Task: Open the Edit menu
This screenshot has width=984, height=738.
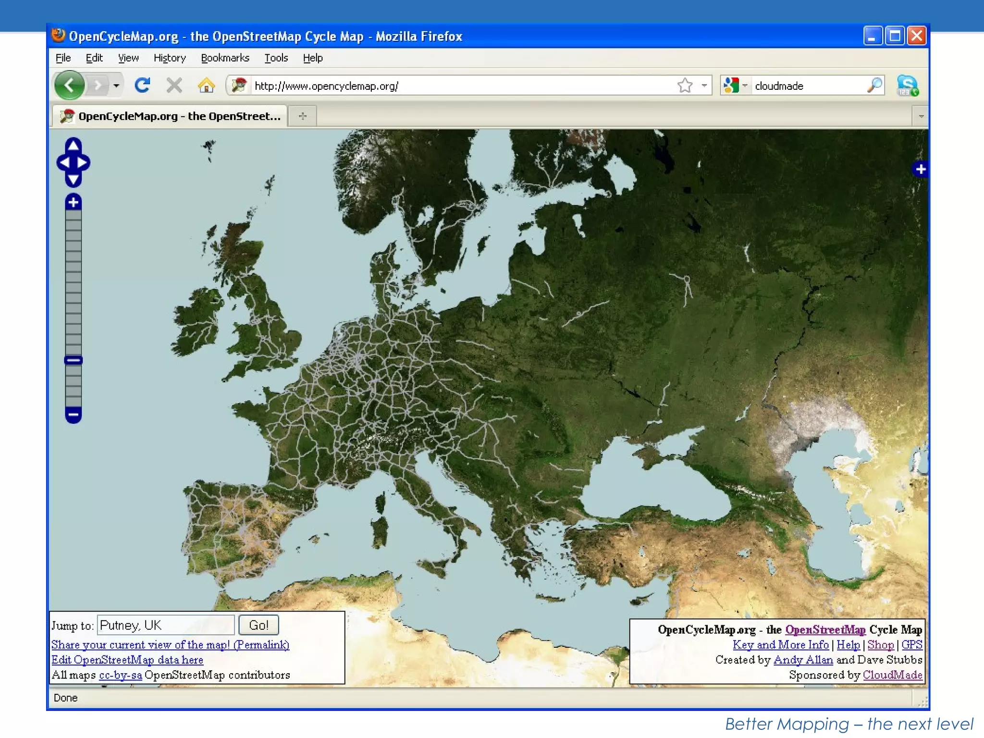Action: point(94,58)
